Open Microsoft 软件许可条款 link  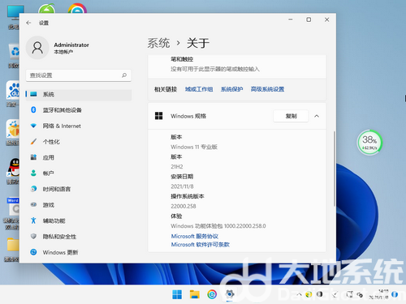pyautogui.click(x=201, y=245)
